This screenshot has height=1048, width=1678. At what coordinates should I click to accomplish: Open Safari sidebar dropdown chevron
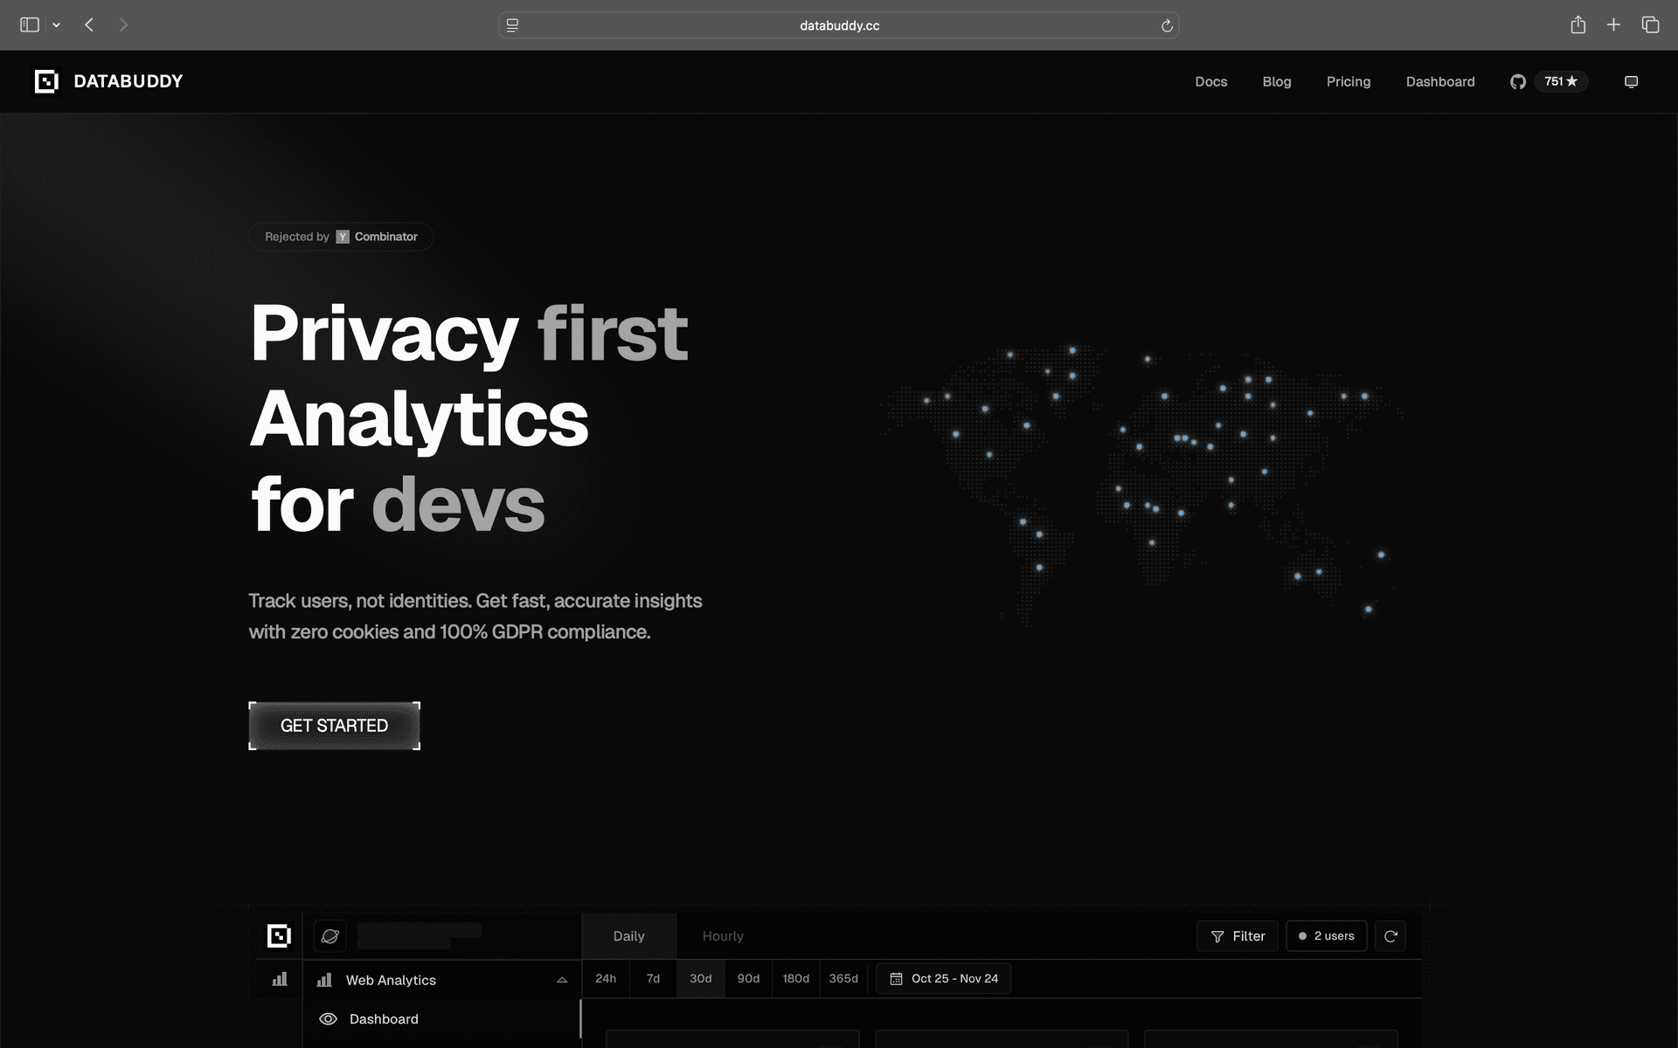click(57, 25)
